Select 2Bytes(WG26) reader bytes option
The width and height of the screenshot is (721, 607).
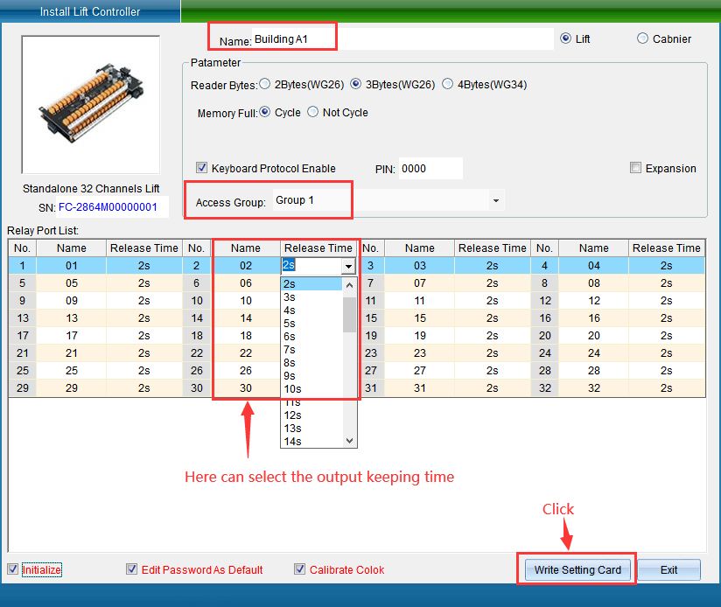(265, 85)
